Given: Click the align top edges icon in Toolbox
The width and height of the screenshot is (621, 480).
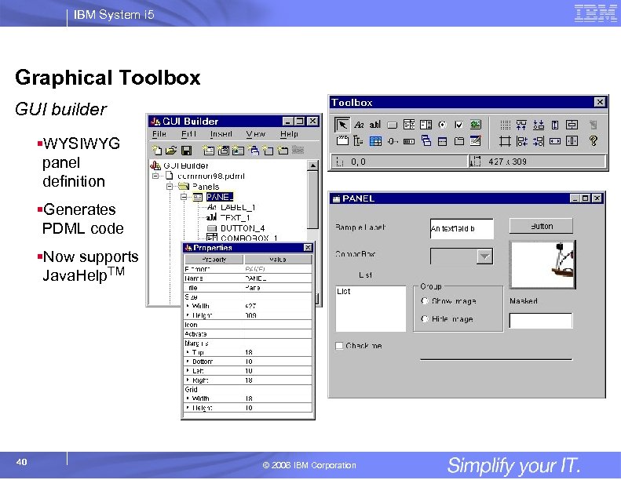Looking at the screenshot, I should (521, 125).
